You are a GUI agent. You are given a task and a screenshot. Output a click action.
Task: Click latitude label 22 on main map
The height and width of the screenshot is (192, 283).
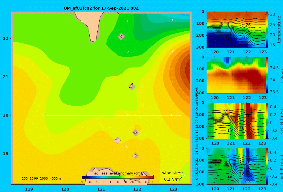click(6, 39)
